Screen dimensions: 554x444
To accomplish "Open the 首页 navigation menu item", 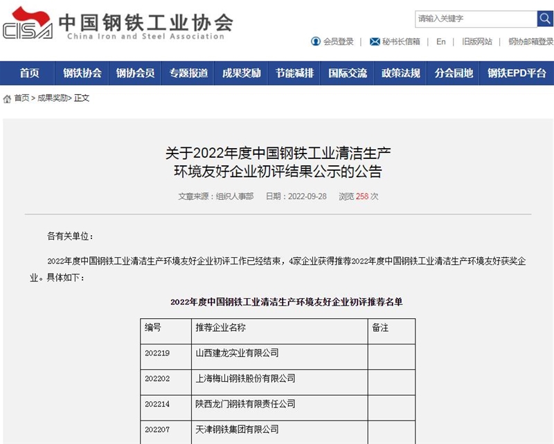I will click(x=29, y=73).
